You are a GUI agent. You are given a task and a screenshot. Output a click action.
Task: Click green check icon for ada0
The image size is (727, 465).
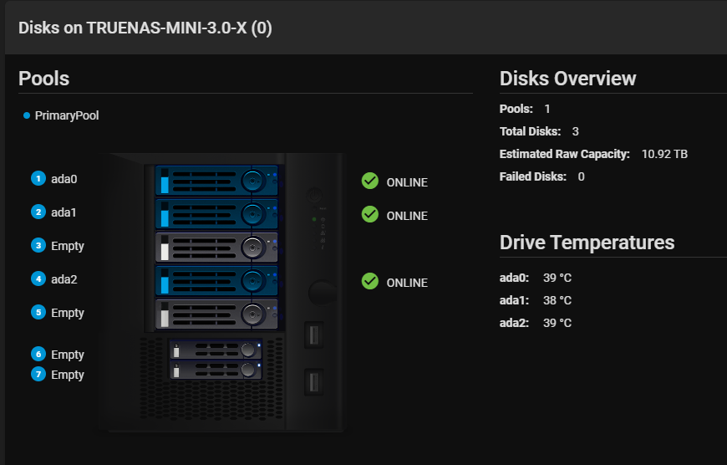click(370, 181)
